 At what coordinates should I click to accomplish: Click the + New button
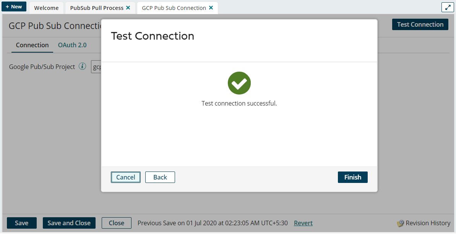14,7
